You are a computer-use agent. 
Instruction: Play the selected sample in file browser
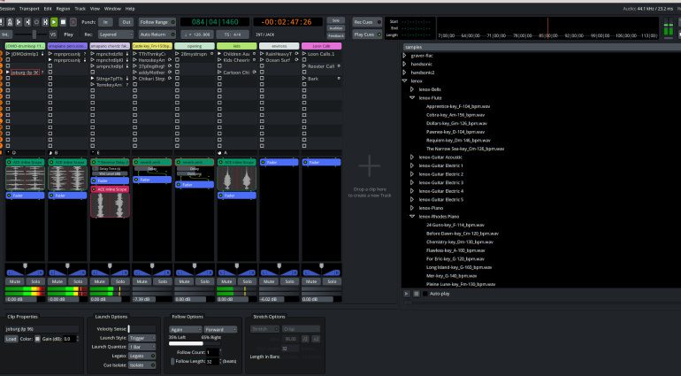click(406, 293)
